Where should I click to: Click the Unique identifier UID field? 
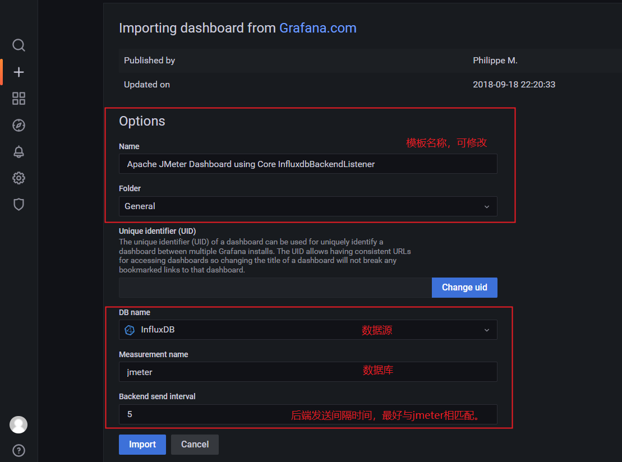click(x=275, y=288)
